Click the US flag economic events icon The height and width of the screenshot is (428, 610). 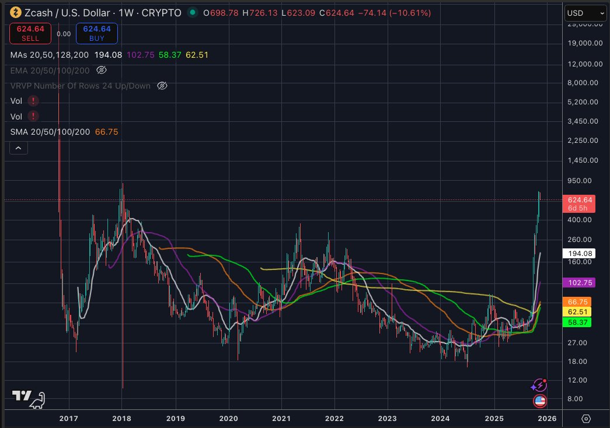pyautogui.click(x=539, y=401)
